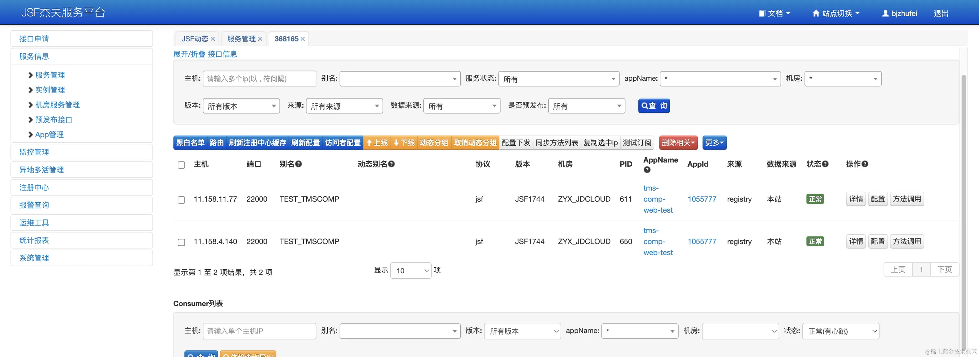Check the row for host 11.158.11.77
979x357 pixels.
181,200
